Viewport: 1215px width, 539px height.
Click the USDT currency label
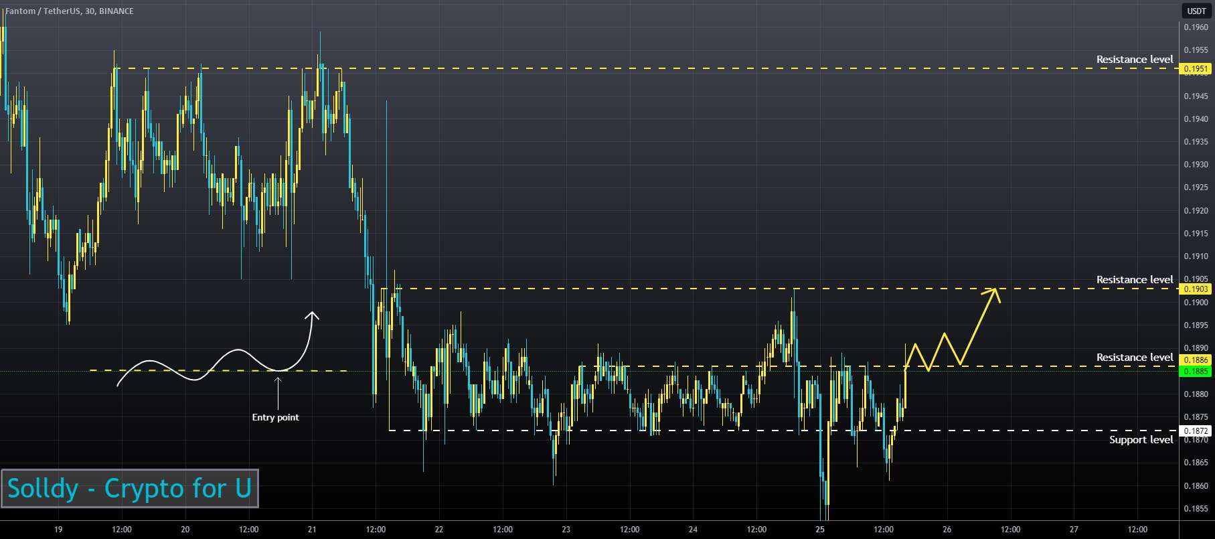point(1196,11)
